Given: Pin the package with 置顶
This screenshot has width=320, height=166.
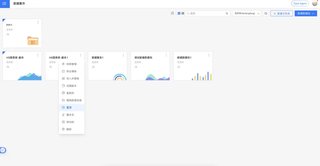Looking at the screenshot, I should pos(72,108).
